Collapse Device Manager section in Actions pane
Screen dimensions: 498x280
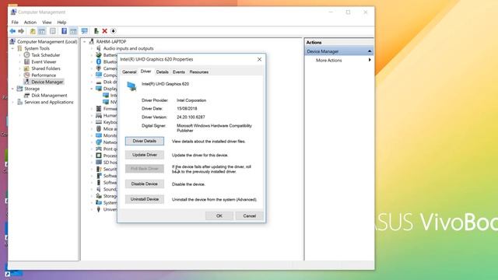click(x=370, y=51)
